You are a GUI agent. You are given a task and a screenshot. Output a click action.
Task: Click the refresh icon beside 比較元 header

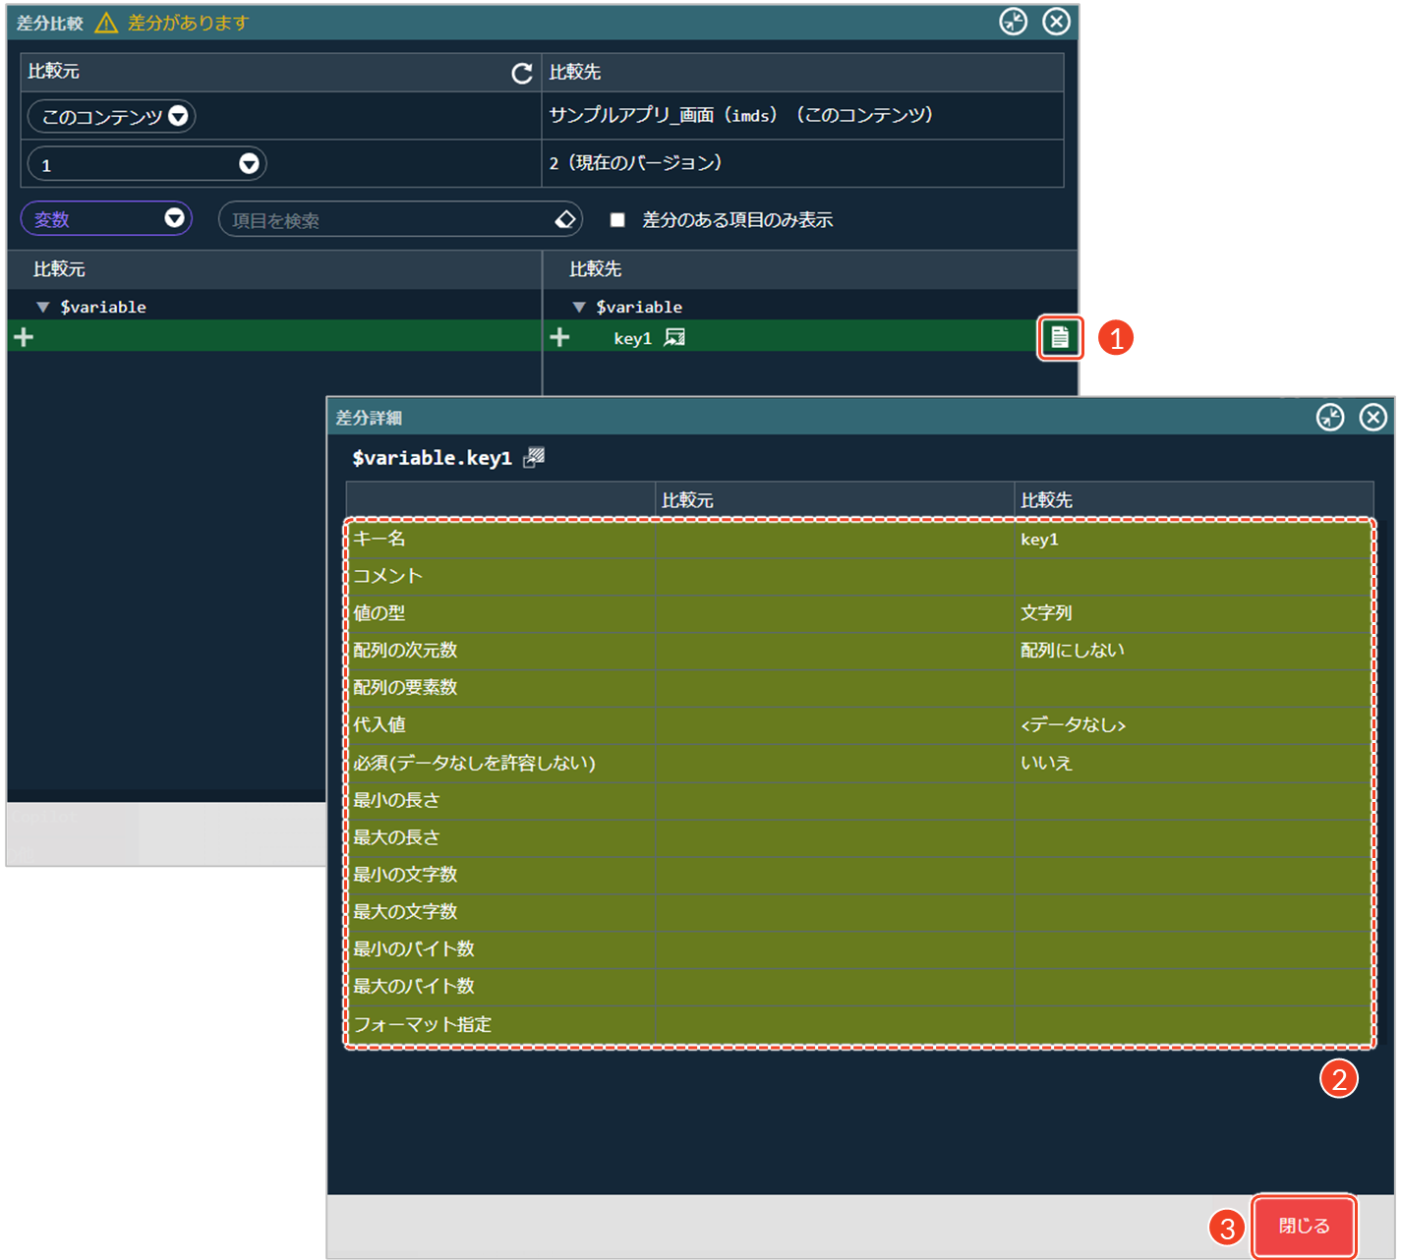click(x=522, y=73)
